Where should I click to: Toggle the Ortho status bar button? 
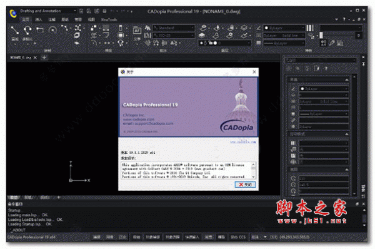click(122, 237)
